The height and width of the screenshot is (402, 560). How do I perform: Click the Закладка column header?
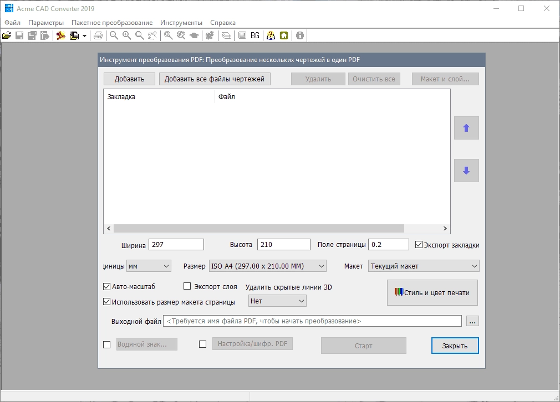pos(159,97)
